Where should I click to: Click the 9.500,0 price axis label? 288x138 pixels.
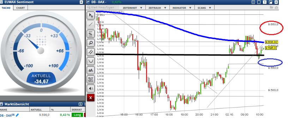[273, 90]
